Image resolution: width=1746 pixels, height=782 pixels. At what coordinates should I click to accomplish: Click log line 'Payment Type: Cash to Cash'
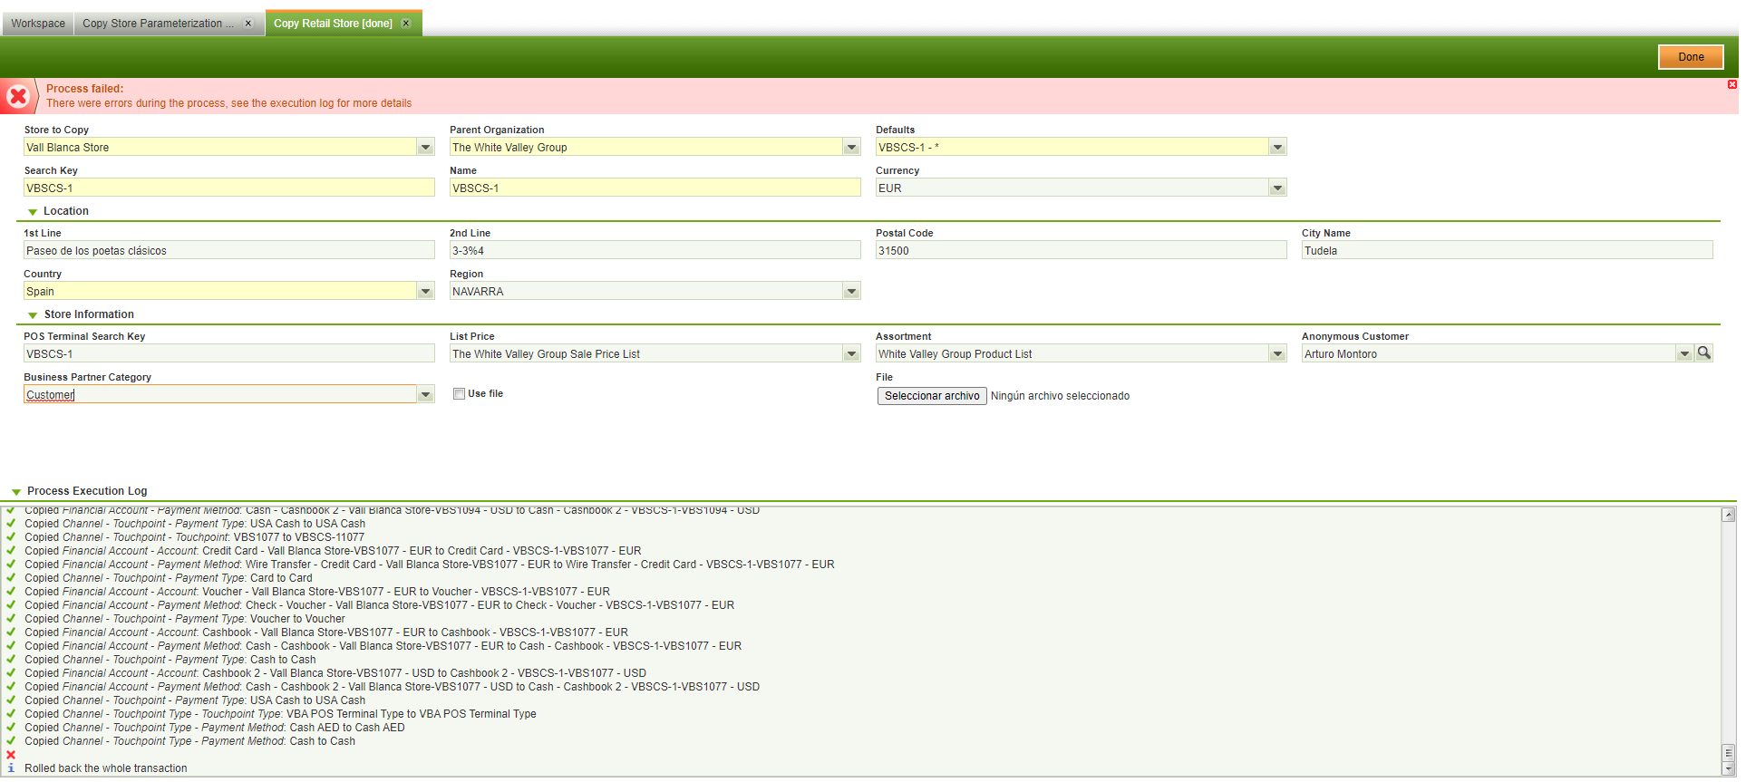click(170, 660)
